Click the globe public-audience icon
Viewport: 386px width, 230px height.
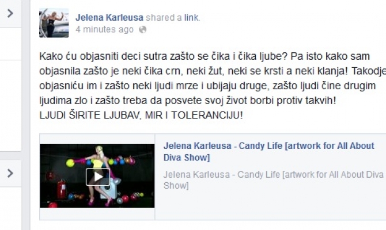point(142,30)
